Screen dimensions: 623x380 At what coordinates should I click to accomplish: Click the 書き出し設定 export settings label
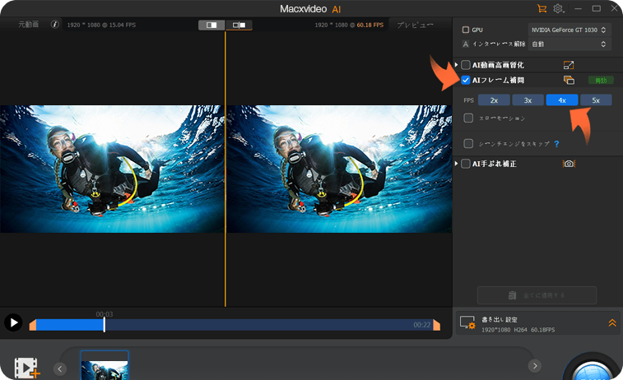coord(500,320)
